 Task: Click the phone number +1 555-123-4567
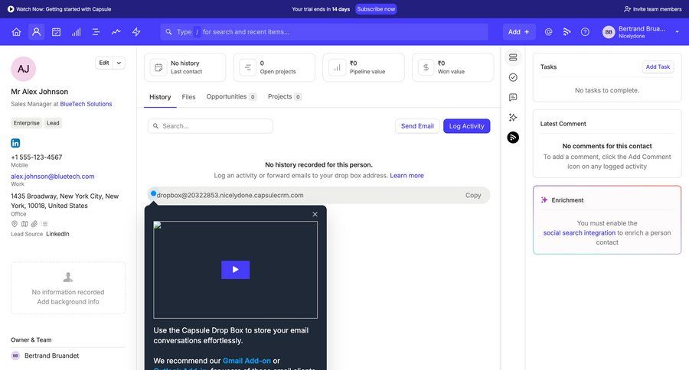tap(37, 157)
